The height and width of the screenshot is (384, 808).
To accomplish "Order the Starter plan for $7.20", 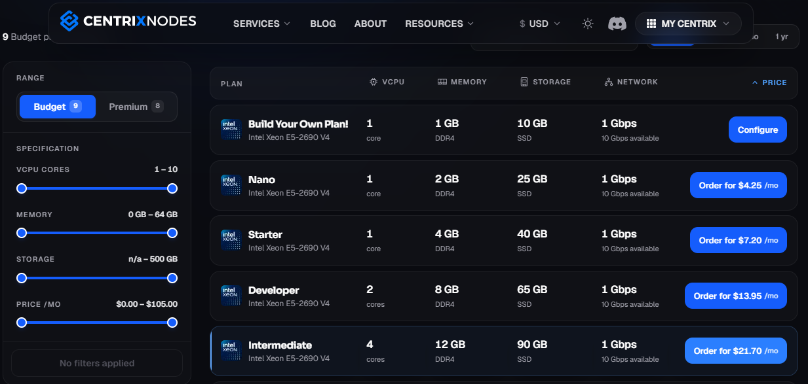I will 739,240.
